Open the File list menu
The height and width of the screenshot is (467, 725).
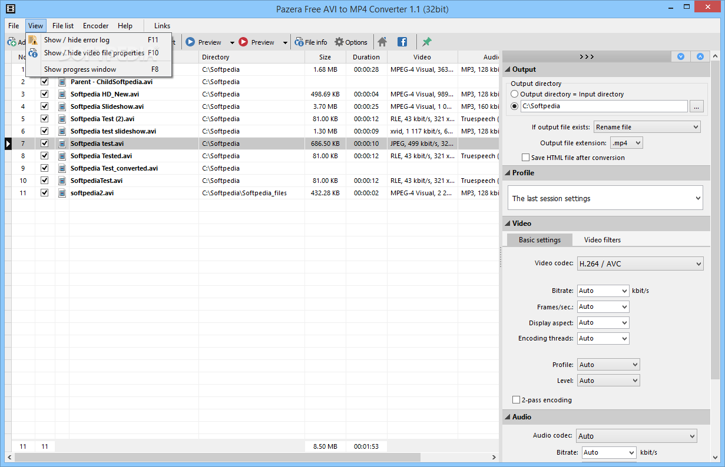coord(63,26)
